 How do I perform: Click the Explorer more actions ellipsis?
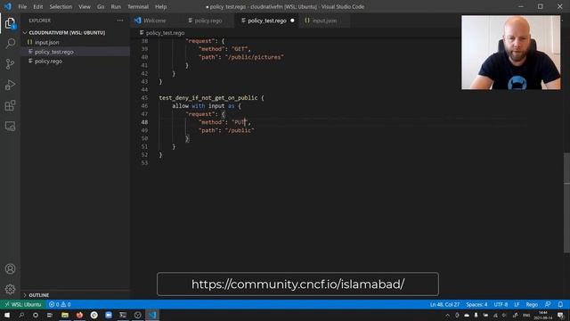click(120, 21)
